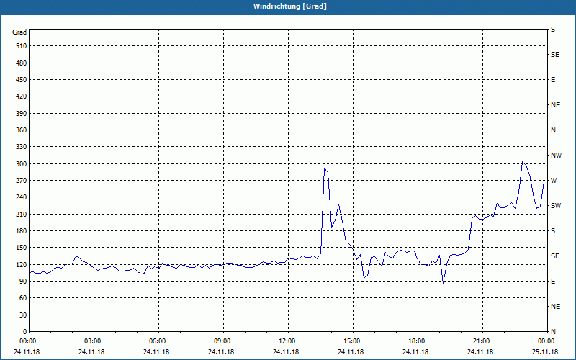This screenshot has height=360, width=576.
Task: Click the "NE" compass label near 390
Action: click(x=555, y=105)
